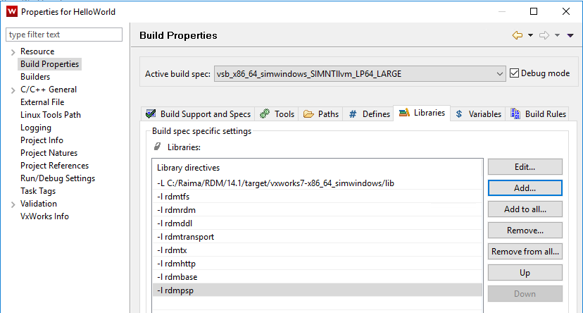The width and height of the screenshot is (583, 313).
Task: Switch to the Build Rules tab
Action: 539,114
